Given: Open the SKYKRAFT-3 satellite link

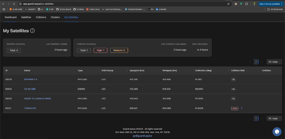Looking at the screenshot, I should coord(31,80).
